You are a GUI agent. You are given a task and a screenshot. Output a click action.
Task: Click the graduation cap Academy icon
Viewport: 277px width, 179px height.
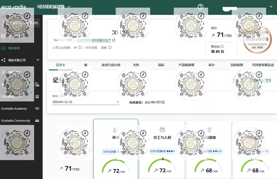tap(37, 109)
